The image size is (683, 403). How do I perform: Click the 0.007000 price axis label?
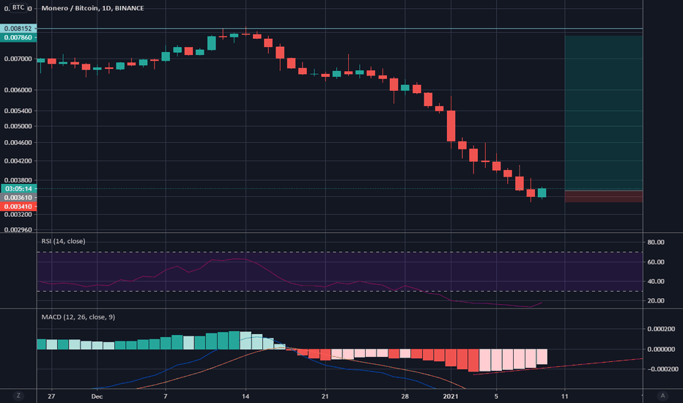tap(18, 59)
